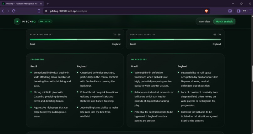Click Brazil heading in Strengths card

(34, 66)
